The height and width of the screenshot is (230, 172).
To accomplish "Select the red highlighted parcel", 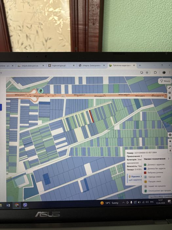I will click(91, 116).
